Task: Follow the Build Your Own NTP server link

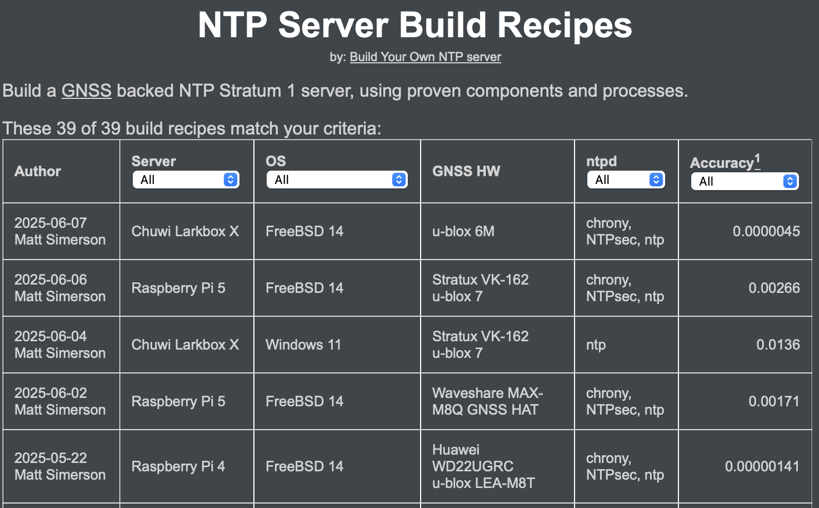Action: pyautogui.click(x=425, y=57)
